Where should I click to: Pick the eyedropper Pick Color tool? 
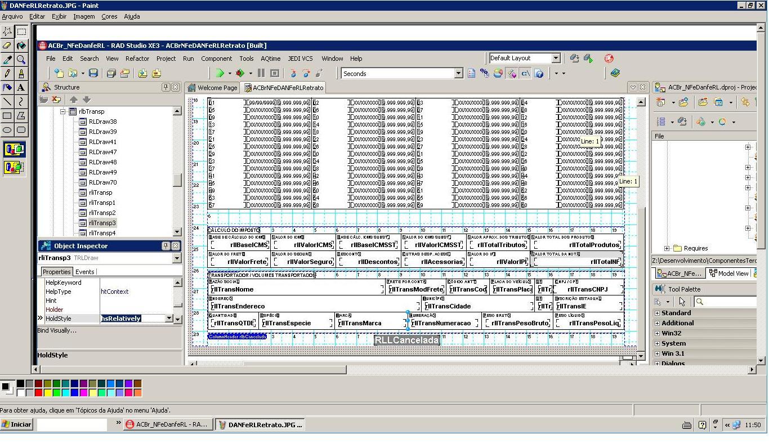pyautogui.click(x=7, y=60)
